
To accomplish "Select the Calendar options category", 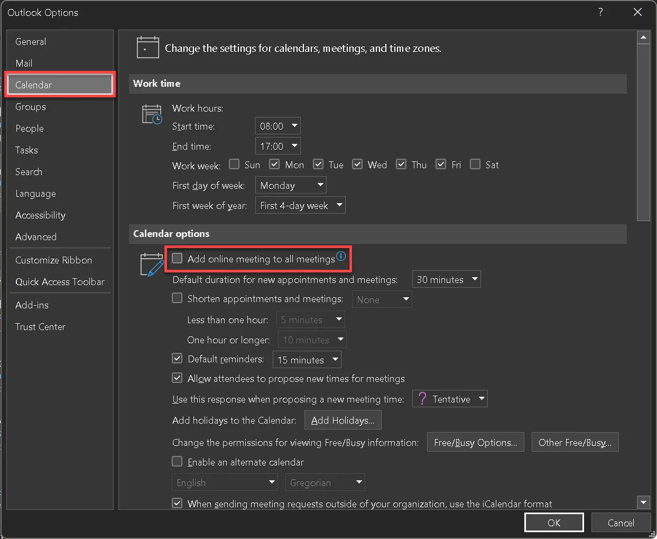I will [60, 85].
